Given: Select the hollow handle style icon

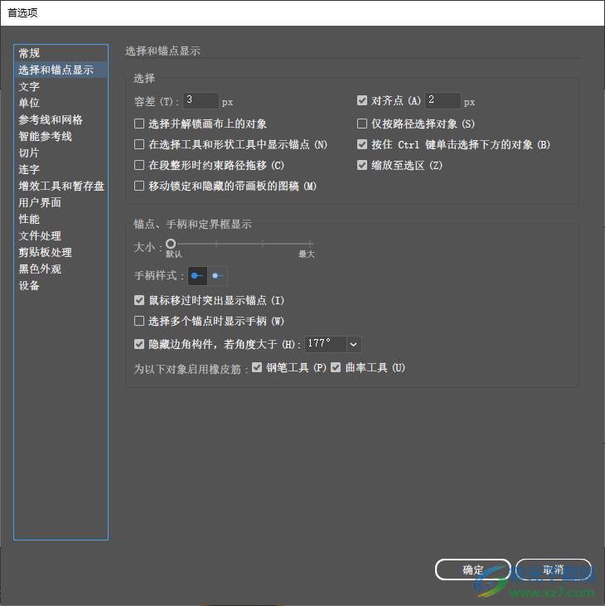Looking at the screenshot, I should (x=217, y=276).
